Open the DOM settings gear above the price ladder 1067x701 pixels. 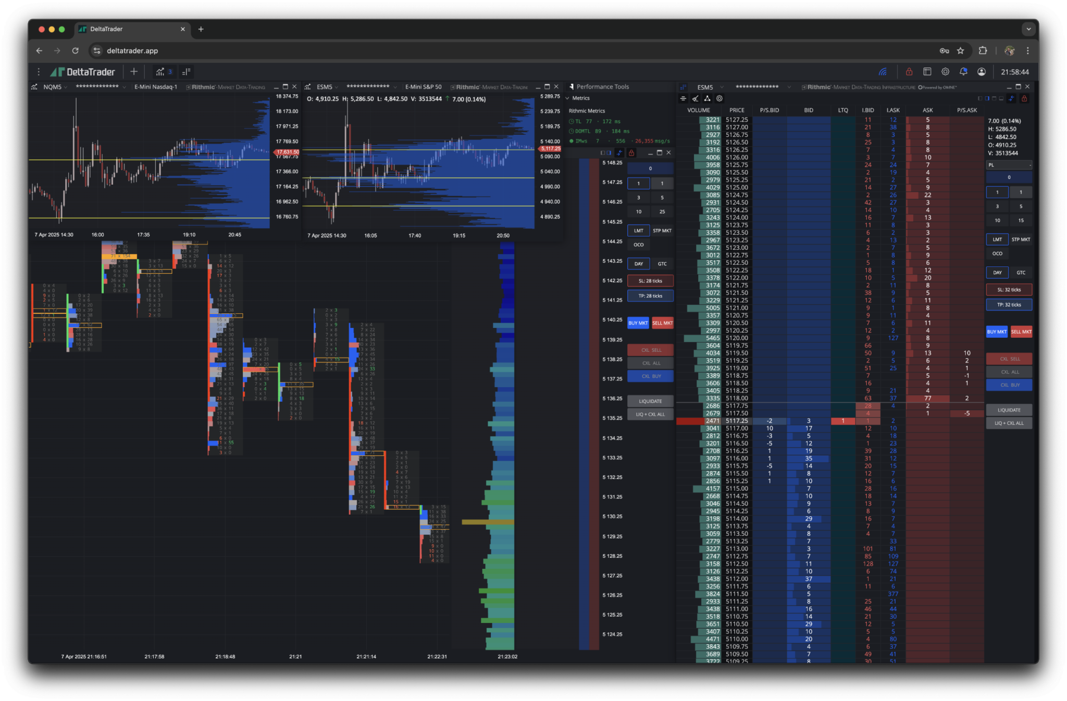[x=719, y=98]
